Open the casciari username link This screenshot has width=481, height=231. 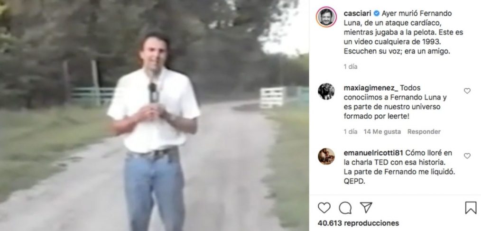pos(357,13)
